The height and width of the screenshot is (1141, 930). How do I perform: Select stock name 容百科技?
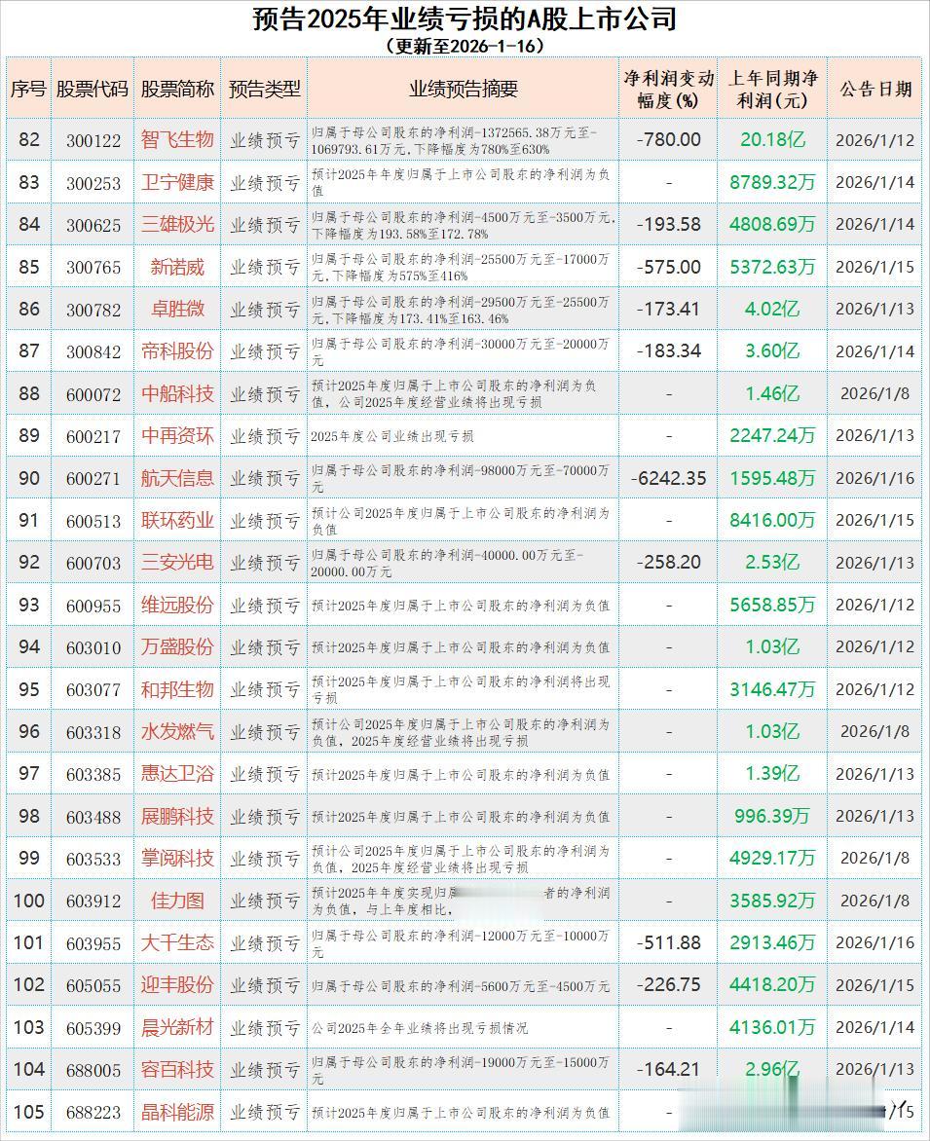[x=177, y=1069]
